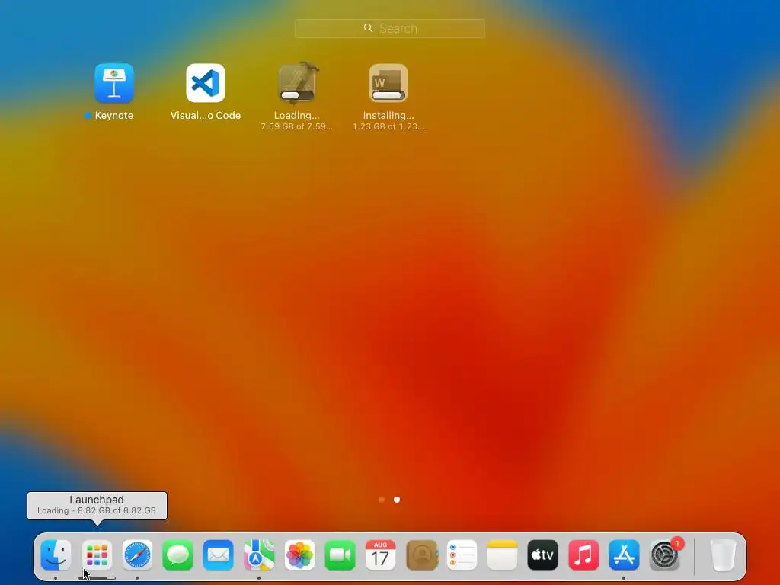780x585 pixels.
Task: Launch Visual Studio Code from Launchpad
Action: (x=206, y=83)
